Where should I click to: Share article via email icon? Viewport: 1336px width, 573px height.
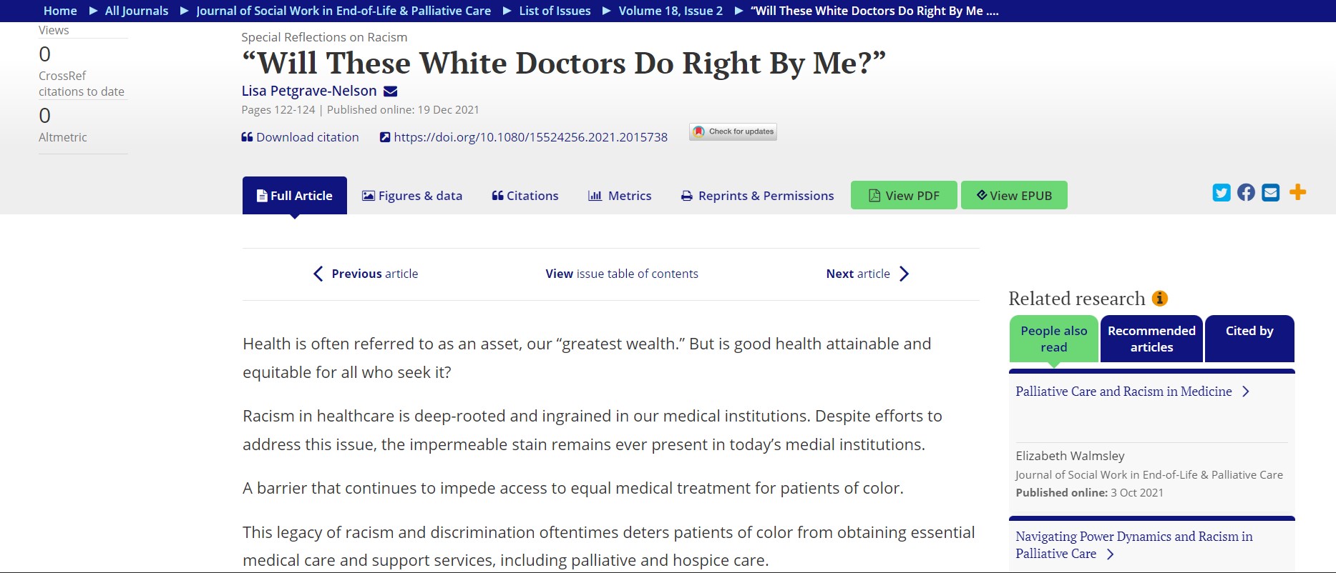pyautogui.click(x=1270, y=193)
